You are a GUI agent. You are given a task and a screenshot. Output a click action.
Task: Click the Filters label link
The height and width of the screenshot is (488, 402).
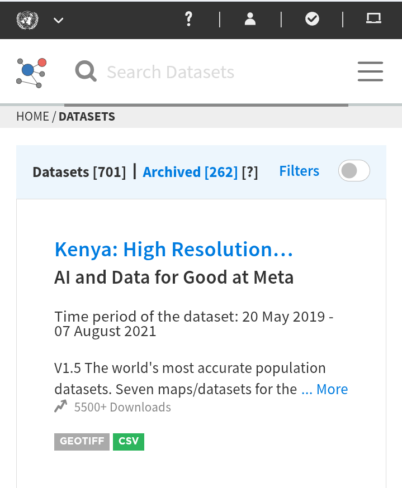pyautogui.click(x=299, y=171)
